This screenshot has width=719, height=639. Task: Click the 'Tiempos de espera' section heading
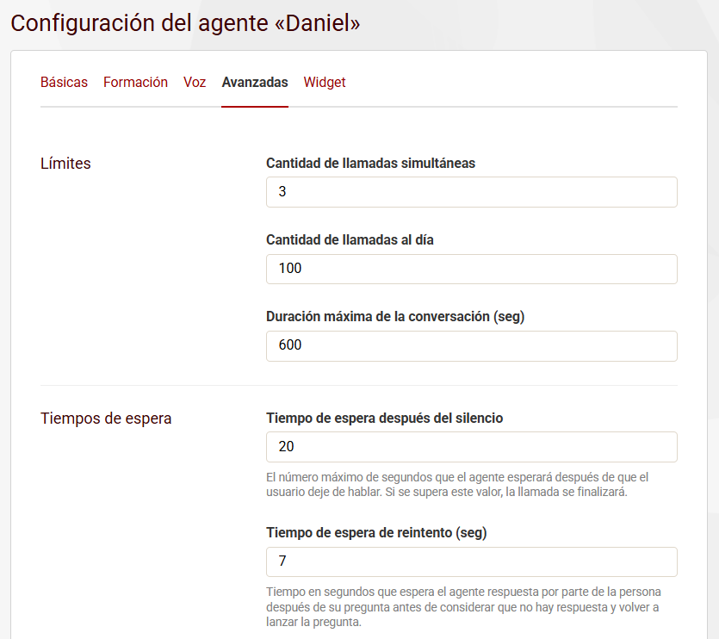click(x=106, y=419)
